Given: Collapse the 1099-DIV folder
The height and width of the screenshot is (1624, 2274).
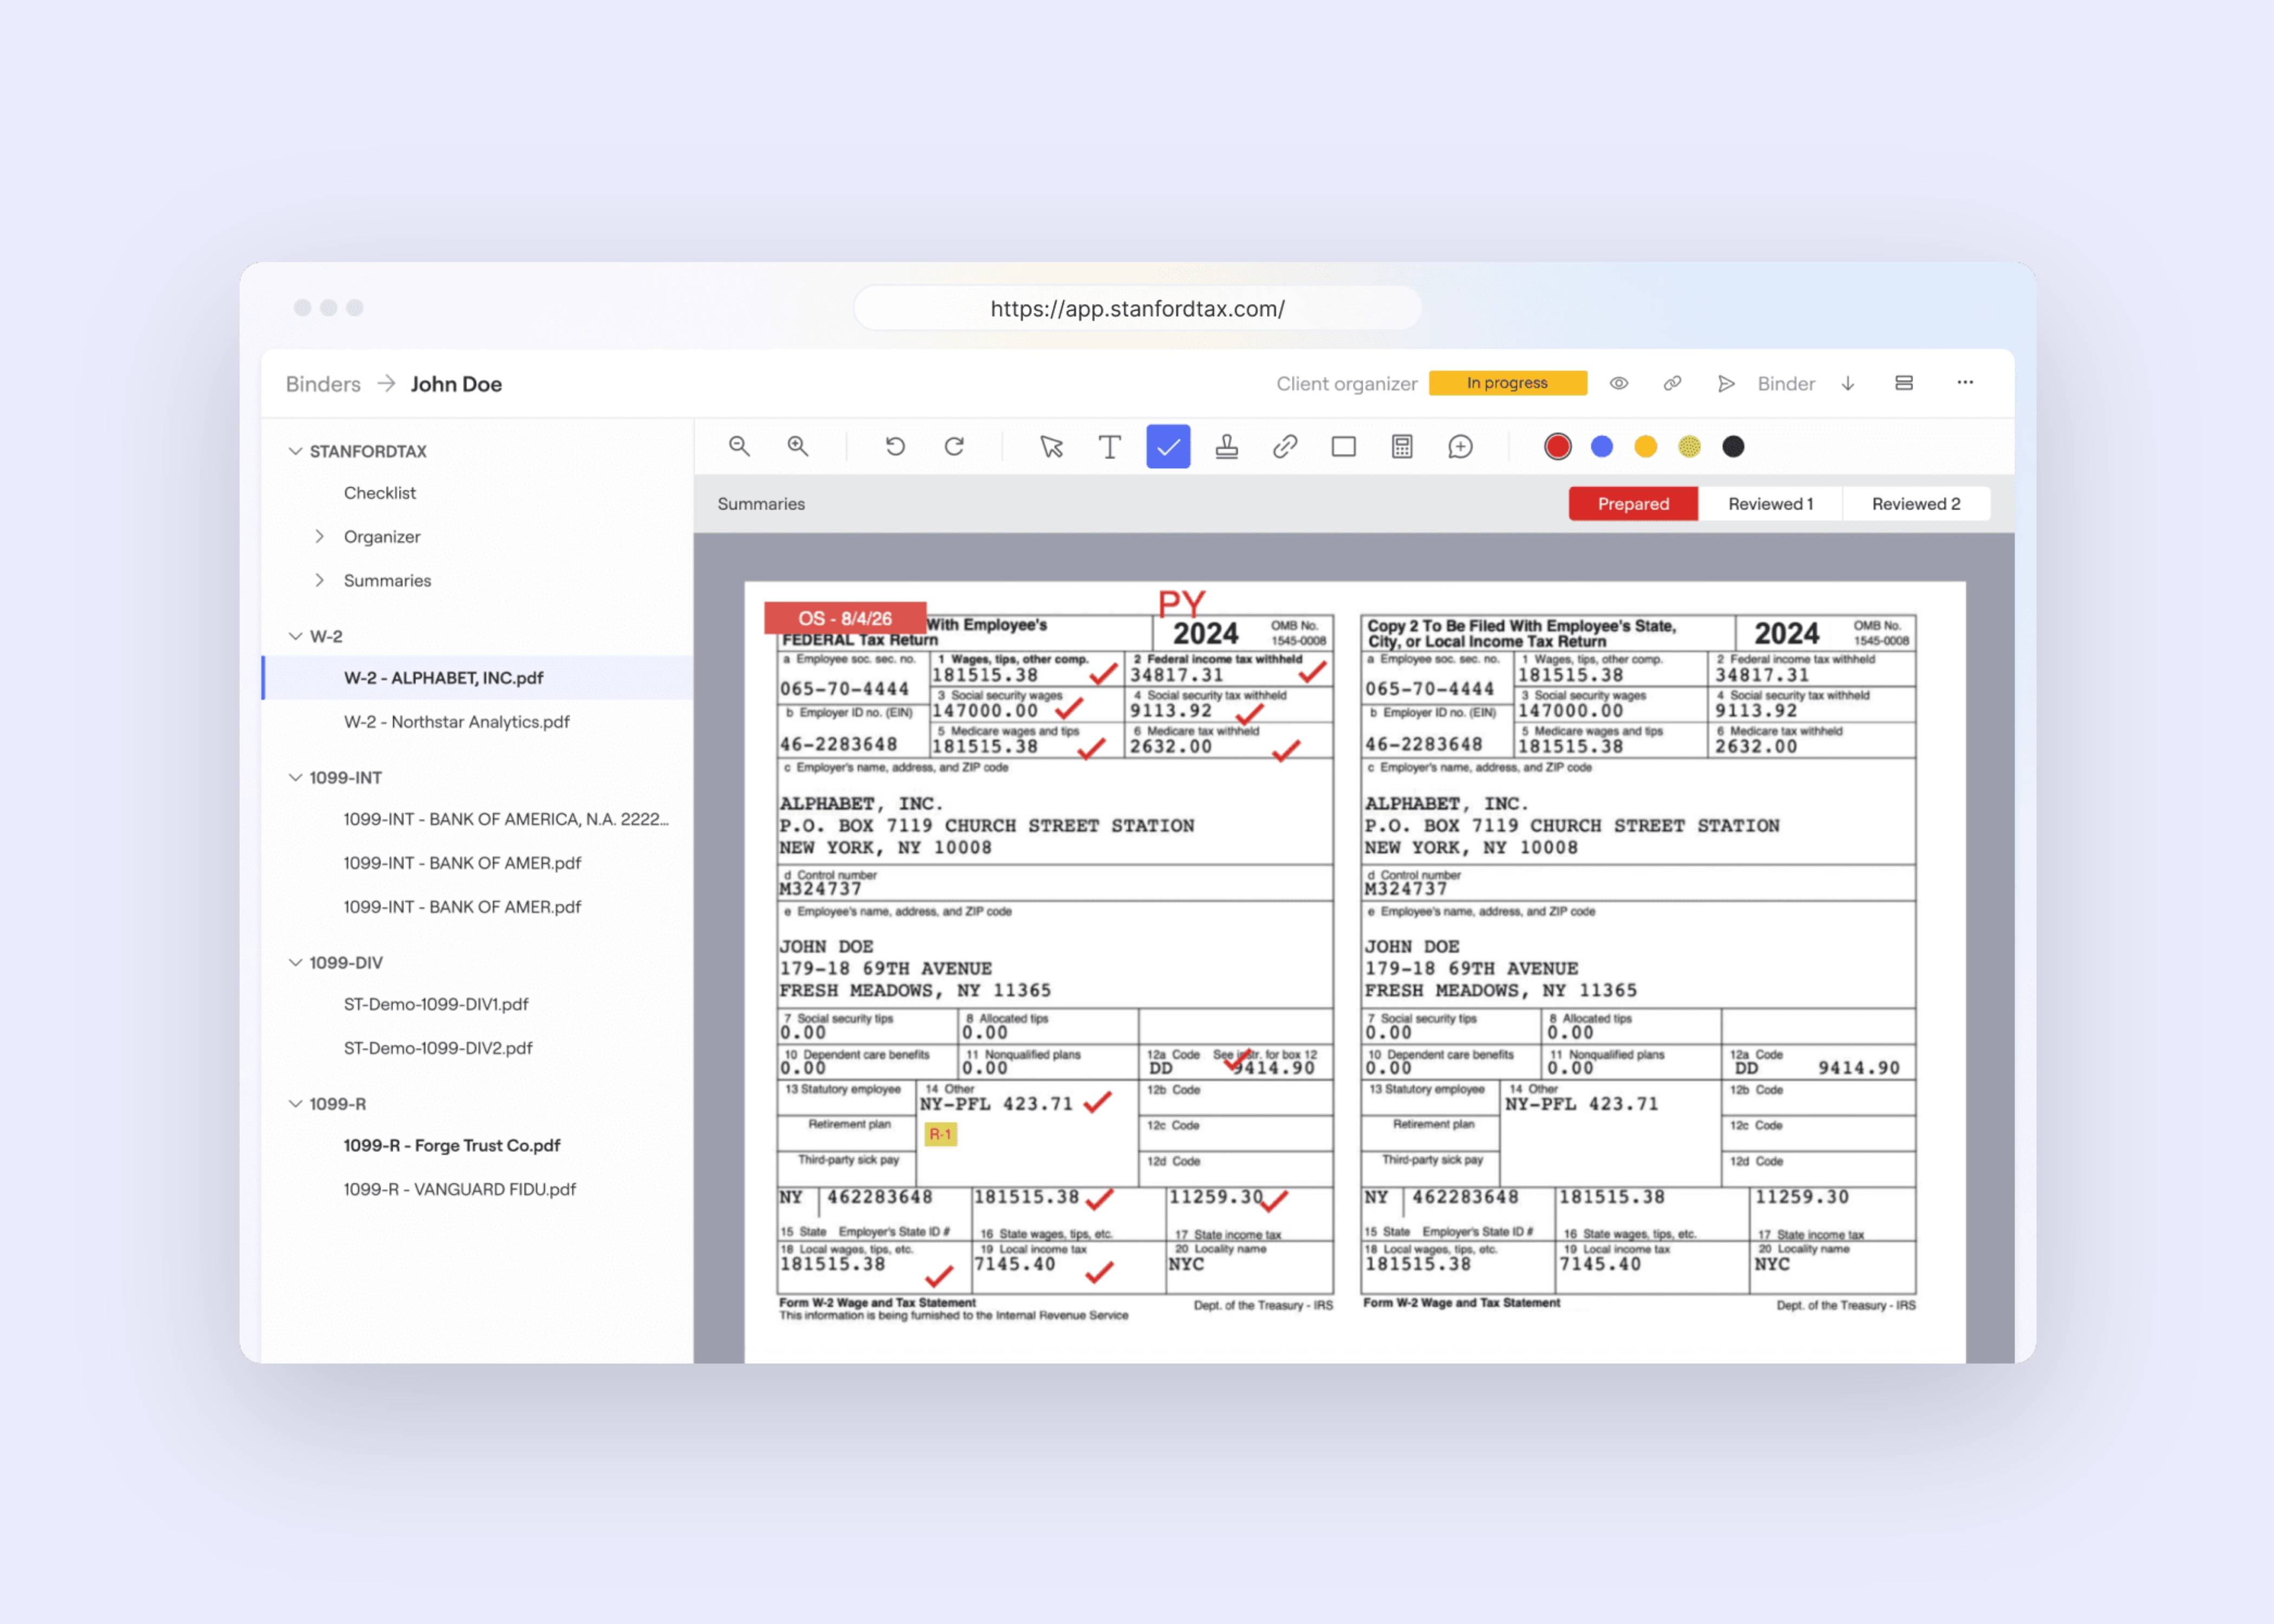Looking at the screenshot, I should pos(295,962).
